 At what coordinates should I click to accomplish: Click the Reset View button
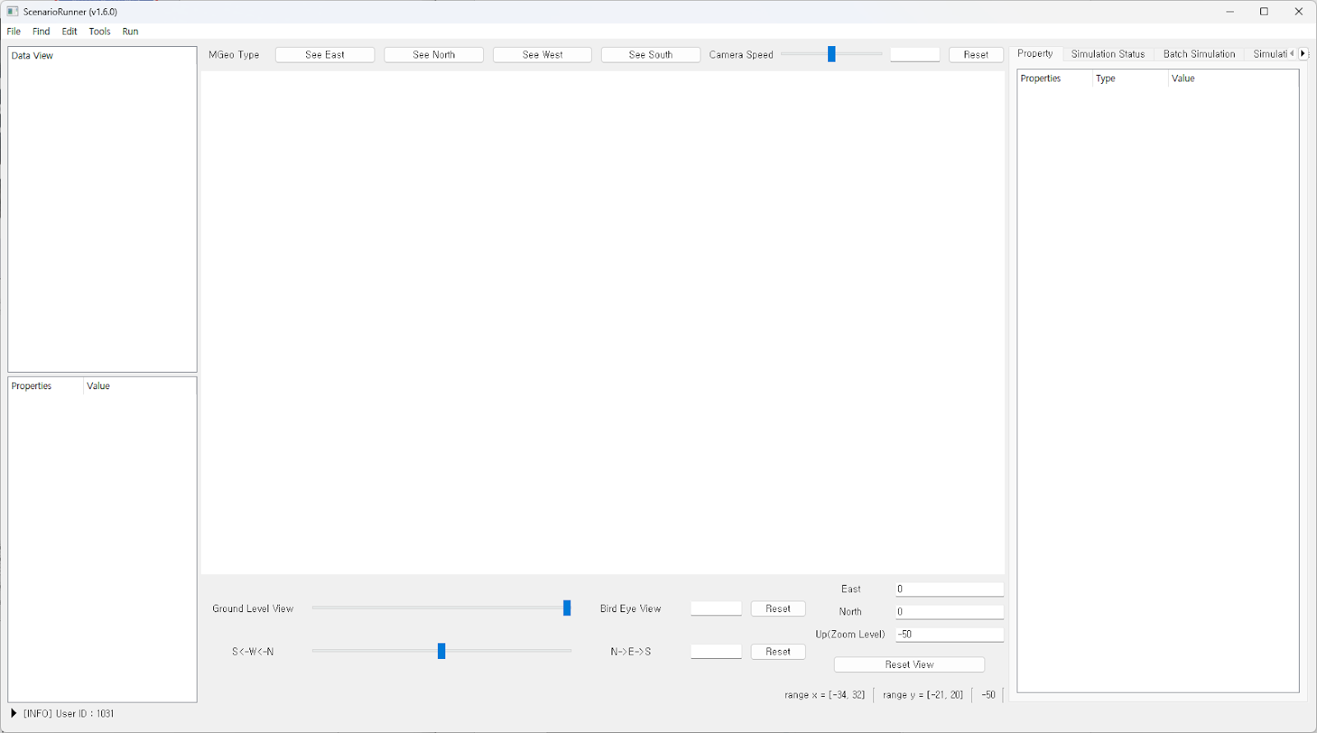coord(909,665)
